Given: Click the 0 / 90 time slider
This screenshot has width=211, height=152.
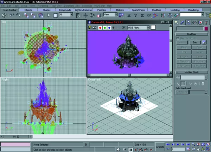Looking at the screenshot, I should [16, 137].
